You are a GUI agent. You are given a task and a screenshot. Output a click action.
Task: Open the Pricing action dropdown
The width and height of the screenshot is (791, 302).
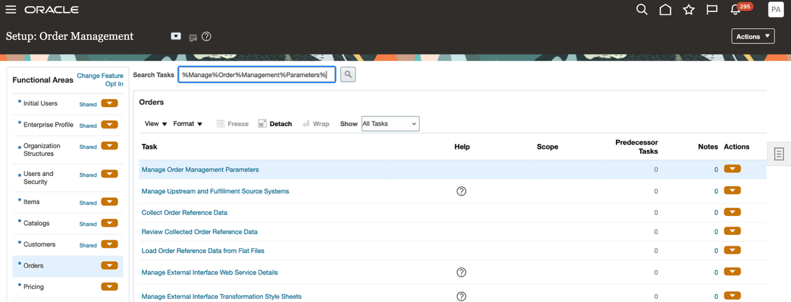point(110,287)
